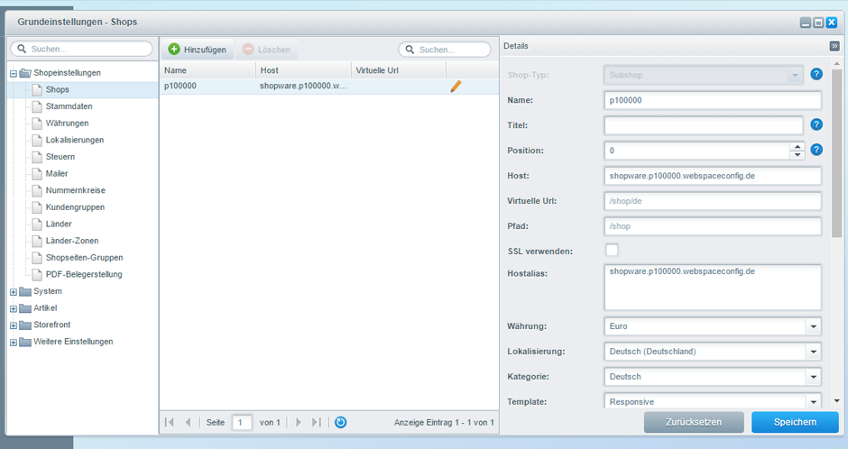Screen dimensions: 848x449
Task: Open the Währungen tree item
Action: 67,124
